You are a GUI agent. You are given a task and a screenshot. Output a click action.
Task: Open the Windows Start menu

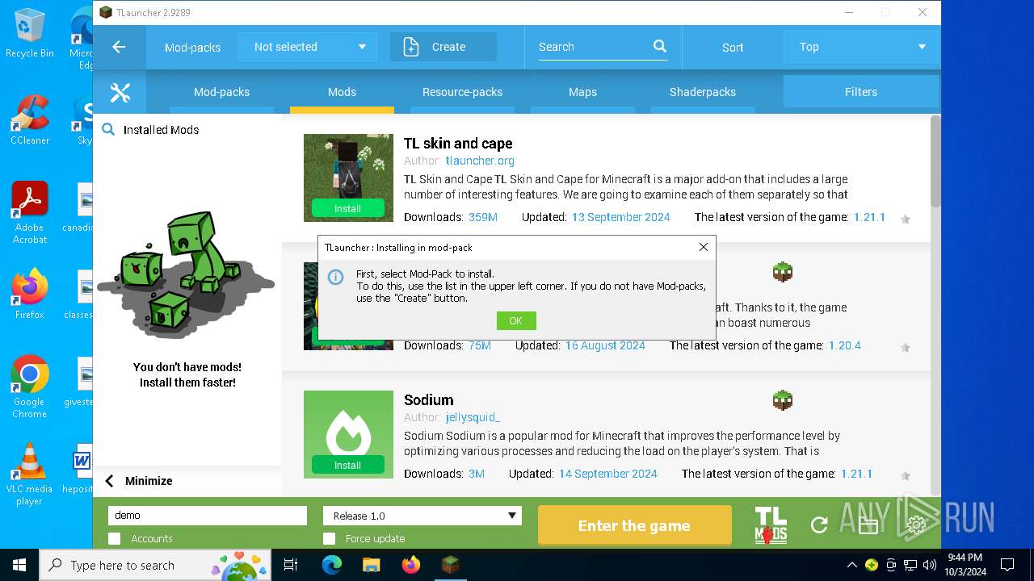coord(19,565)
